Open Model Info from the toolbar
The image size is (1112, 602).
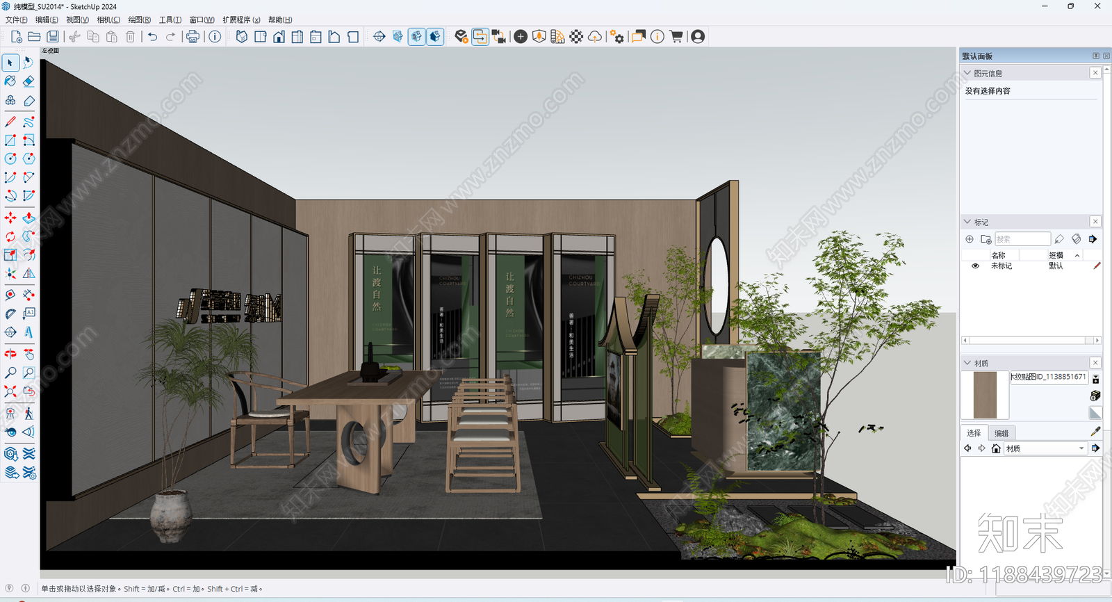[x=215, y=37]
